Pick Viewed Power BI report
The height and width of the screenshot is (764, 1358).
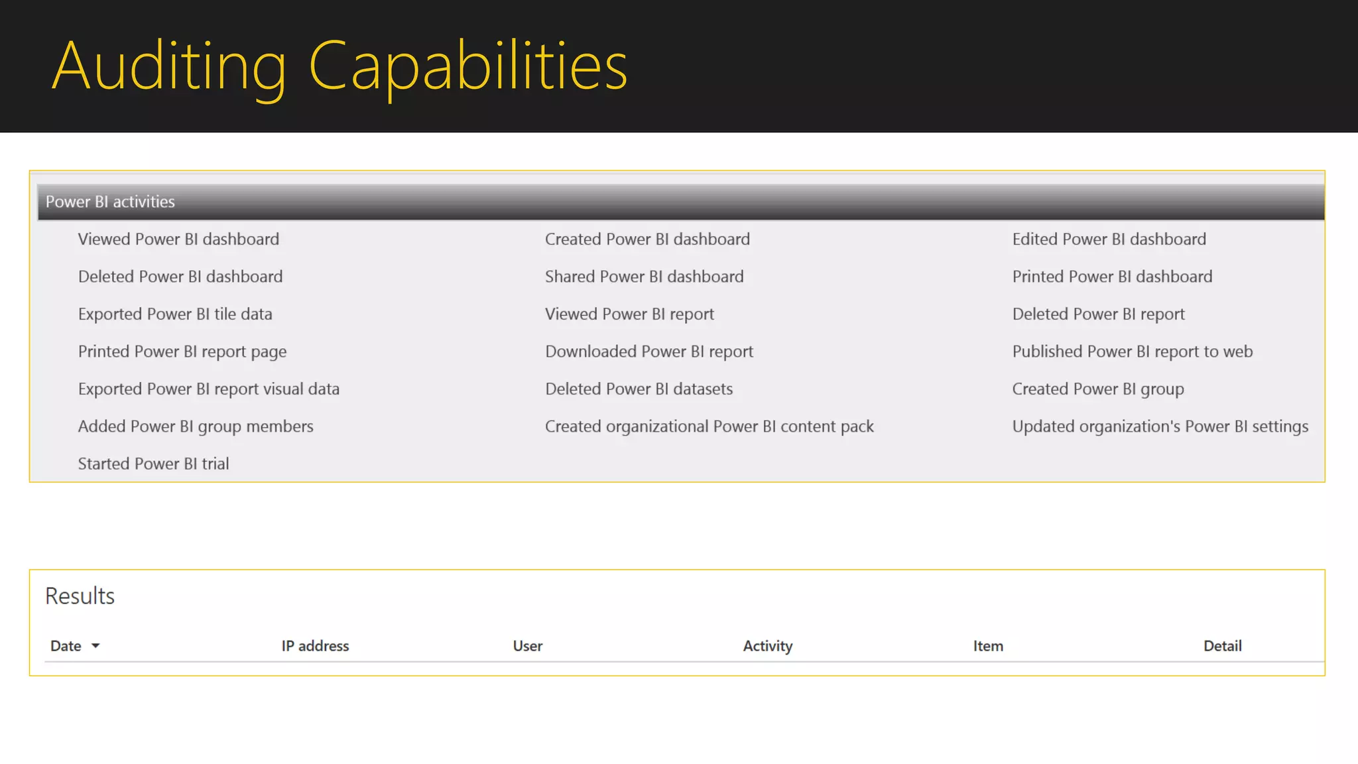click(x=629, y=314)
